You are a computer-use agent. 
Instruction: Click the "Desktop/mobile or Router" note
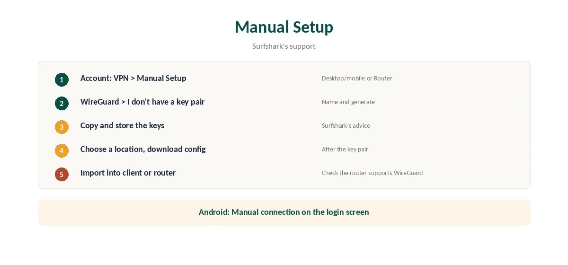357,78
